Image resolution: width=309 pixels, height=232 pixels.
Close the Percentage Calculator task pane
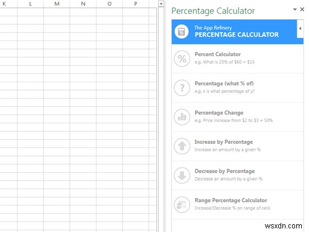[x=302, y=9]
